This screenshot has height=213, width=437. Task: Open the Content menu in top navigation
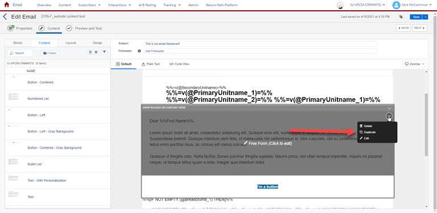click(65, 5)
